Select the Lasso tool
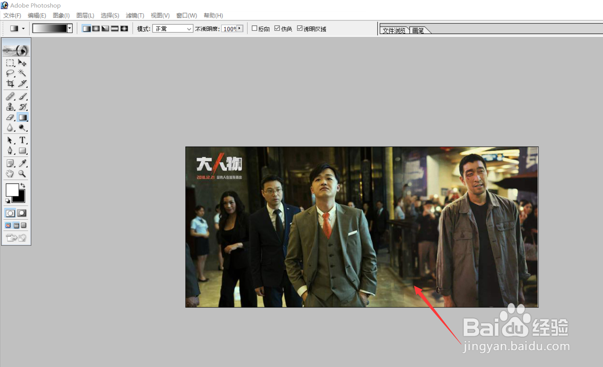Viewport: 603px width, 367px height. [x=10, y=73]
